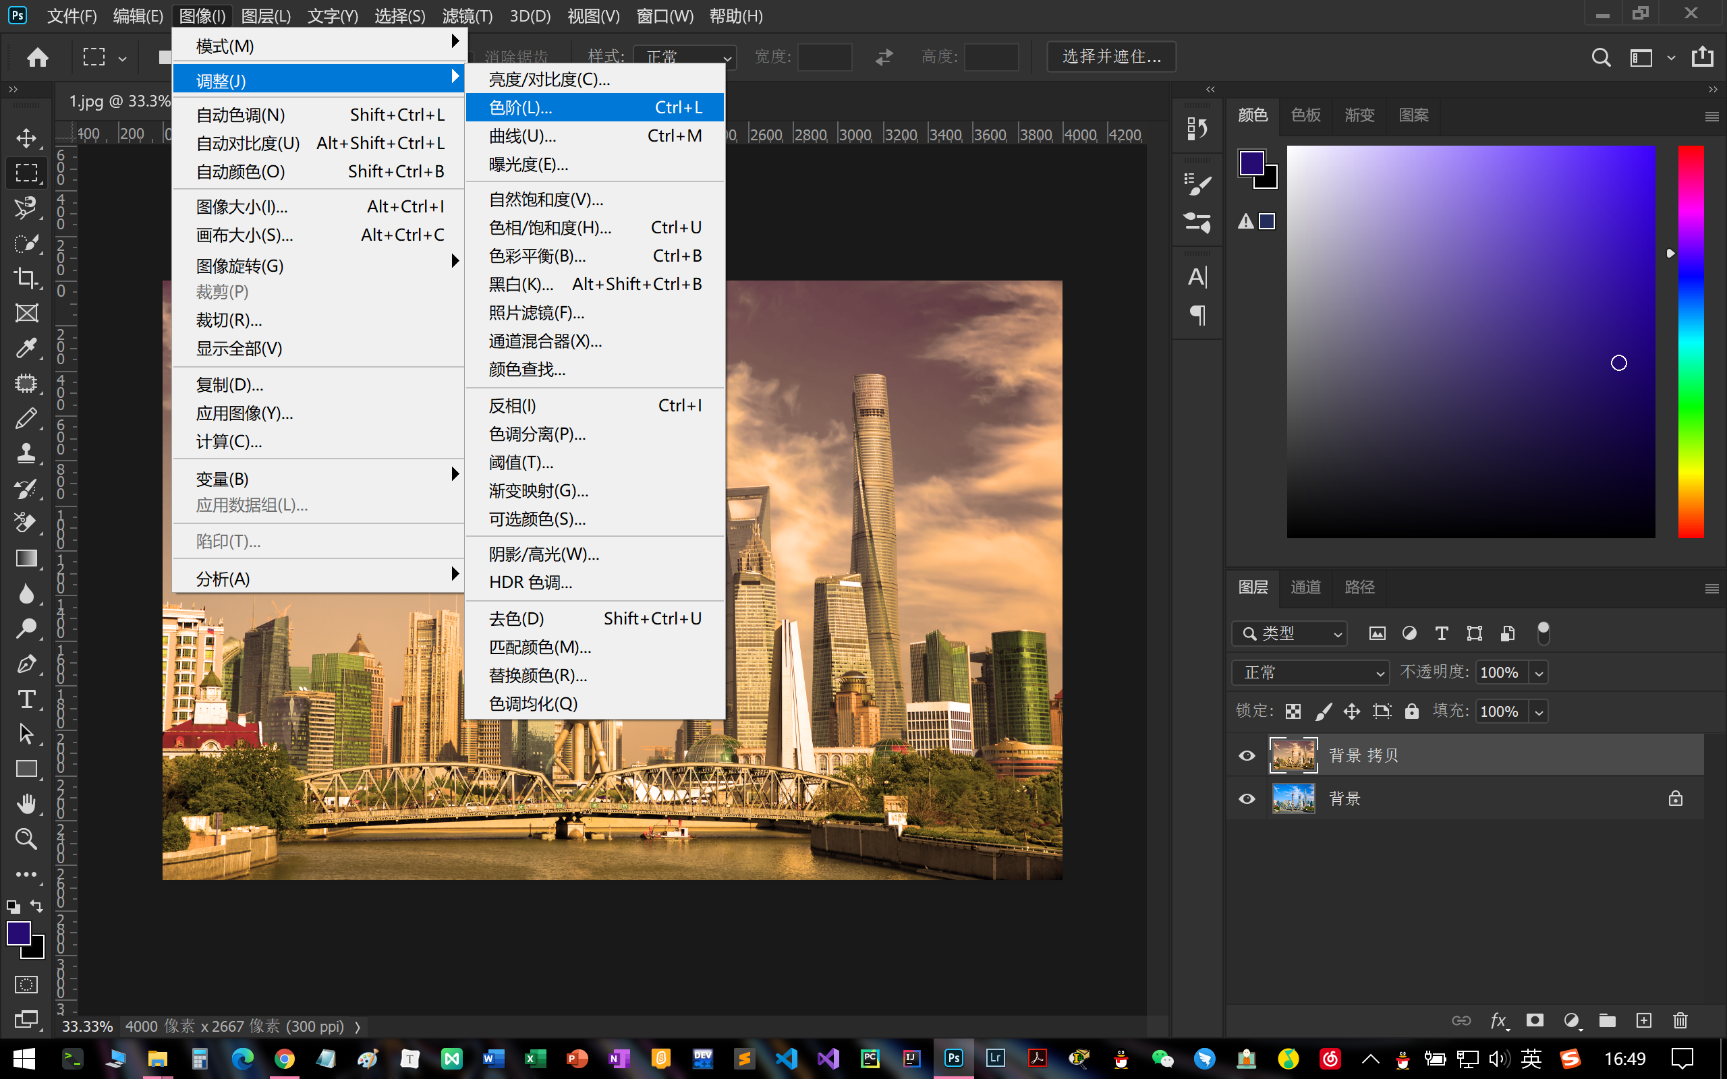Click the foreground swatch in Color panel

1251,163
